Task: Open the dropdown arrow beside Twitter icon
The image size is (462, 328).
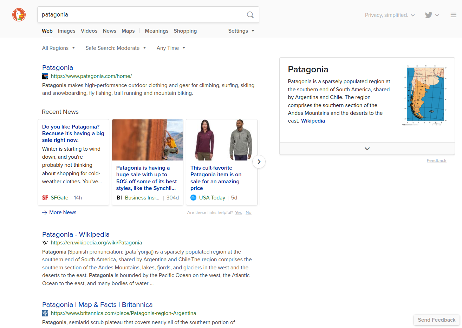Action: click(x=437, y=15)
